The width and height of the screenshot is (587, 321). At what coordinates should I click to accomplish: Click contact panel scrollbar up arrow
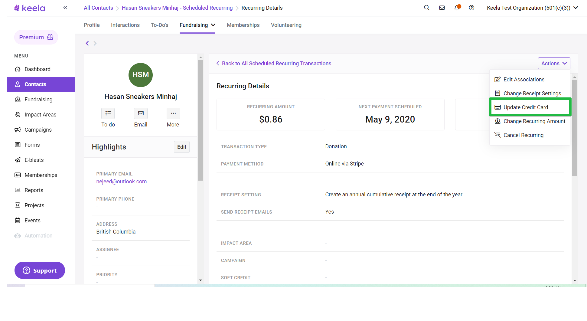[x=201, y=57]
